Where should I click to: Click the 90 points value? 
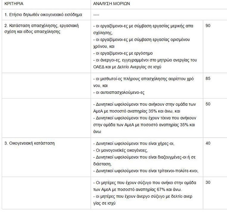pos(208,26)
